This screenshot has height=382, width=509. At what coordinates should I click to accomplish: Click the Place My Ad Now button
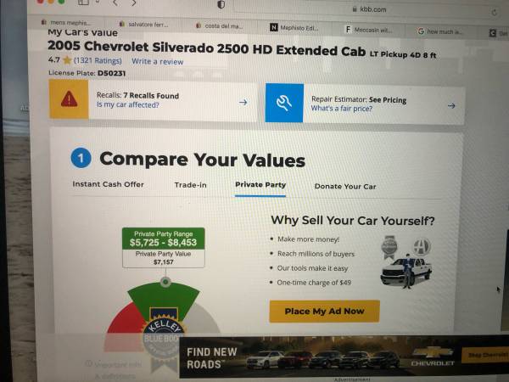(x=325, y=311)
